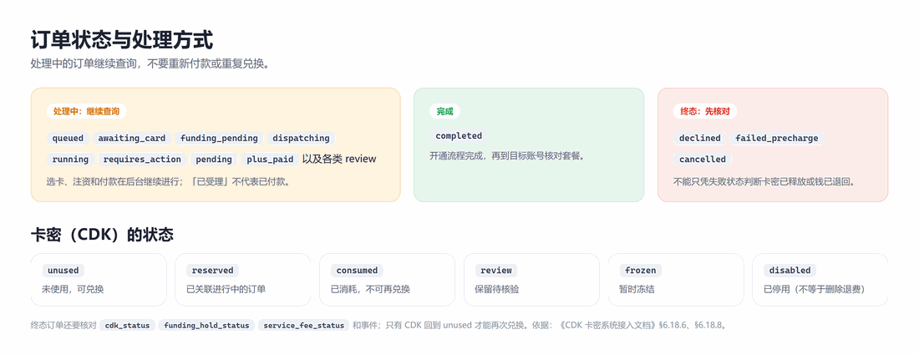Click the requires_action status tag
Screen dimensions: 919x355
pos(142,160)
